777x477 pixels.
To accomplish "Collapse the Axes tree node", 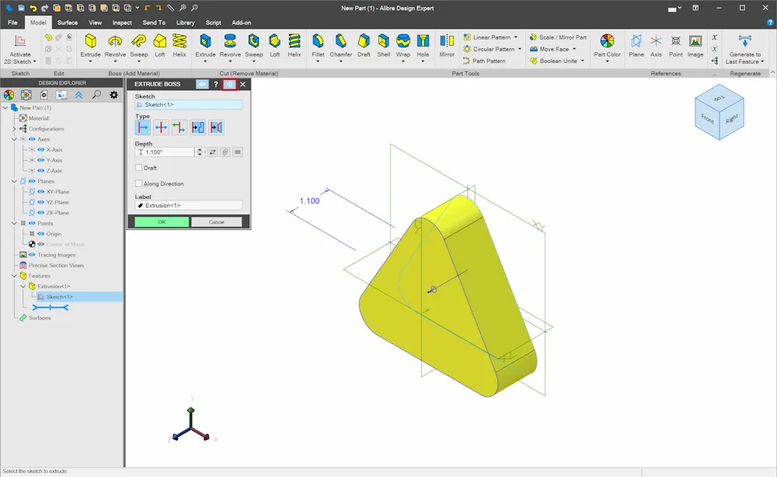I will [14, 139].
